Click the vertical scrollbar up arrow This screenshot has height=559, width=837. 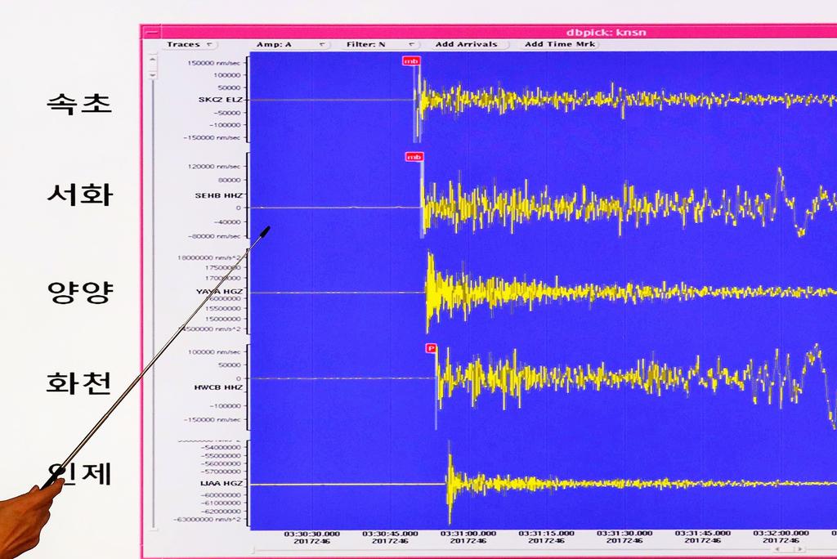(151, 59)
